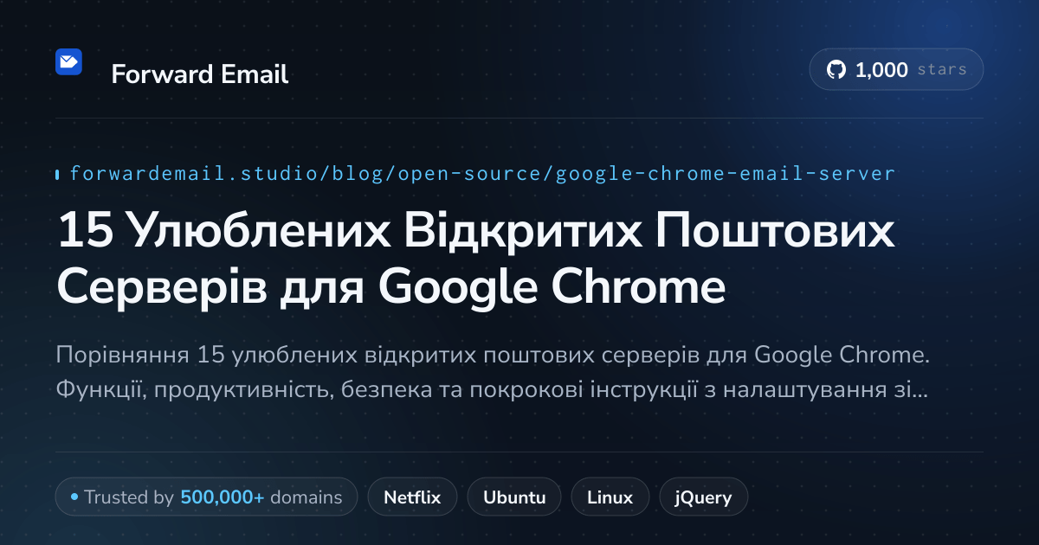Click the 500,000+ highlighted number
1039x545 pixels.
[x=223, y=497]
